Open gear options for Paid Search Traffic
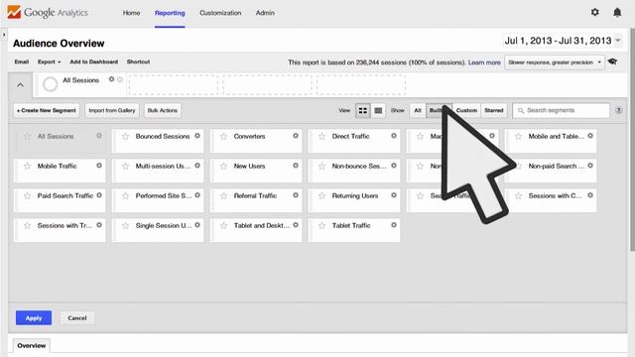The height and width of the screenshot is (357, 635). pyautogui.click(x=99, y=195)
